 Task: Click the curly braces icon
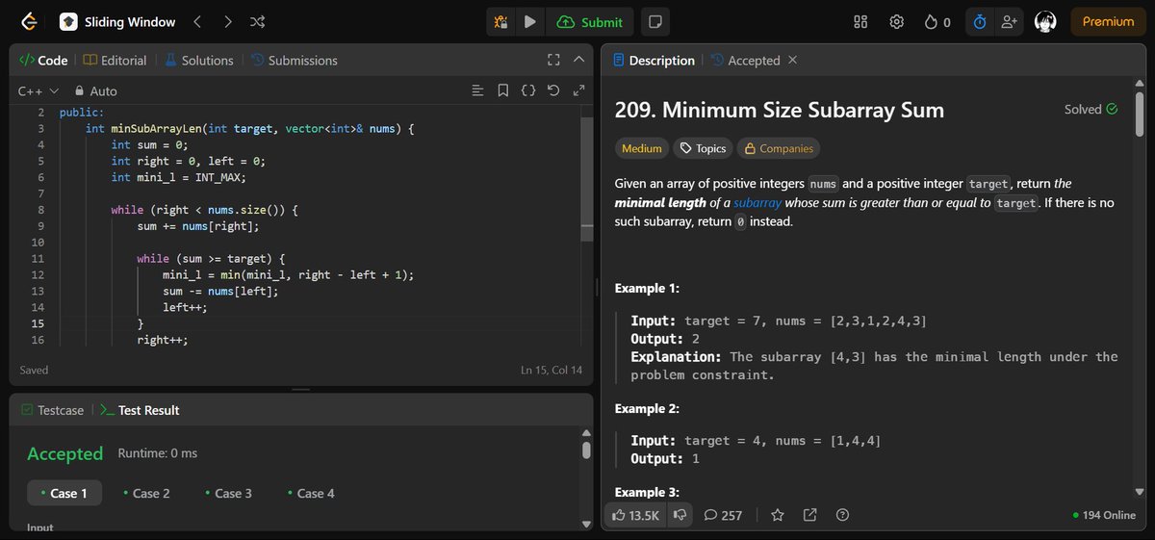click(x=527, y=90)
